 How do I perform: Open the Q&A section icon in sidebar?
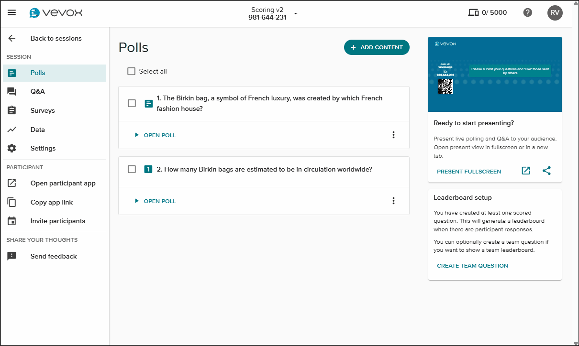pyautogui.click(x=11, y=91)
